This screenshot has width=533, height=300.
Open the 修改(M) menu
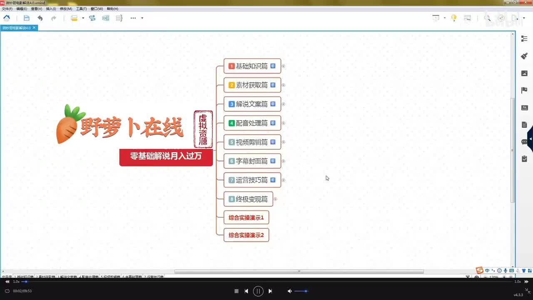coord(66,9)
